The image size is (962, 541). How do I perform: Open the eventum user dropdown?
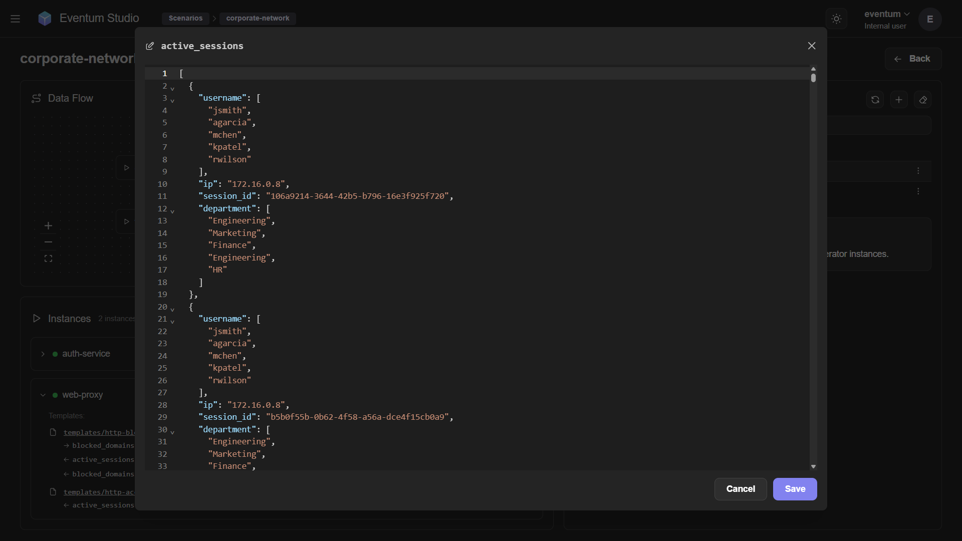pos(886,14)
